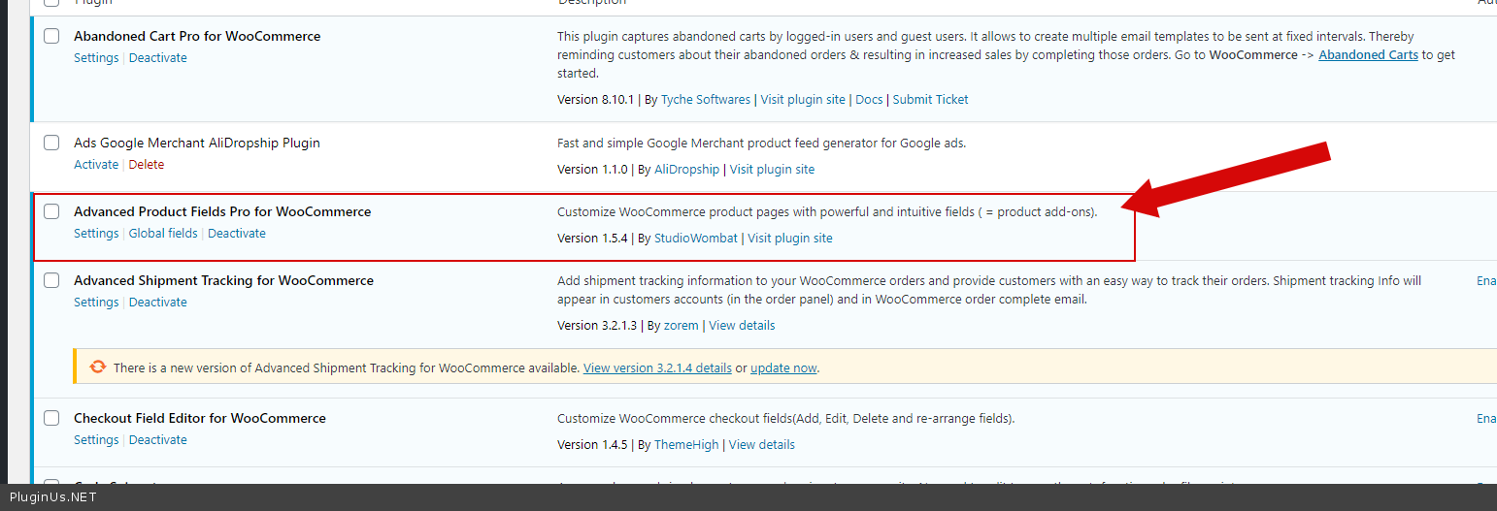Open the StudioWombat author link
1497x511 pixels.
click(x=696, y=239)
